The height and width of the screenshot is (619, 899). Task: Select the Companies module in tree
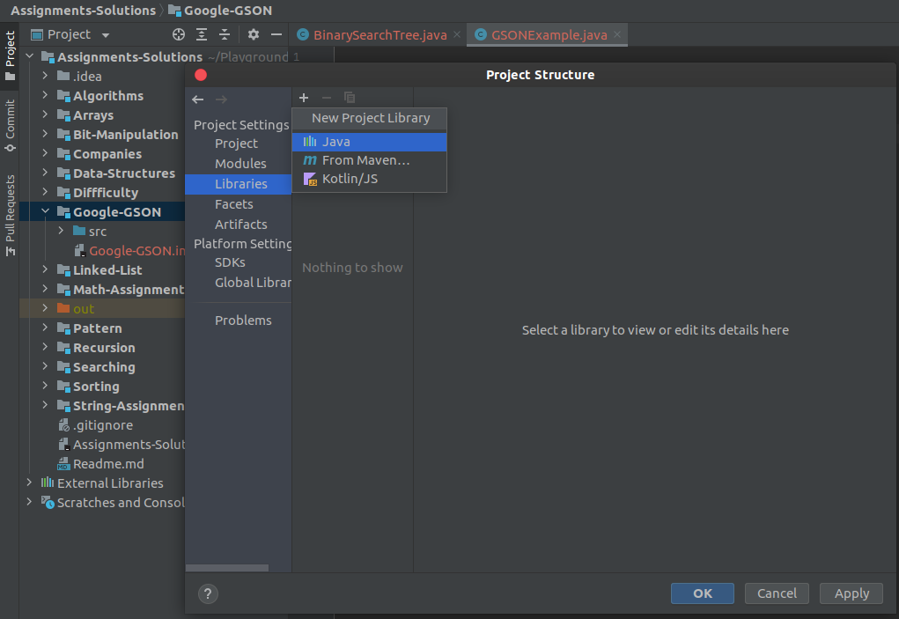click(107, 154)
